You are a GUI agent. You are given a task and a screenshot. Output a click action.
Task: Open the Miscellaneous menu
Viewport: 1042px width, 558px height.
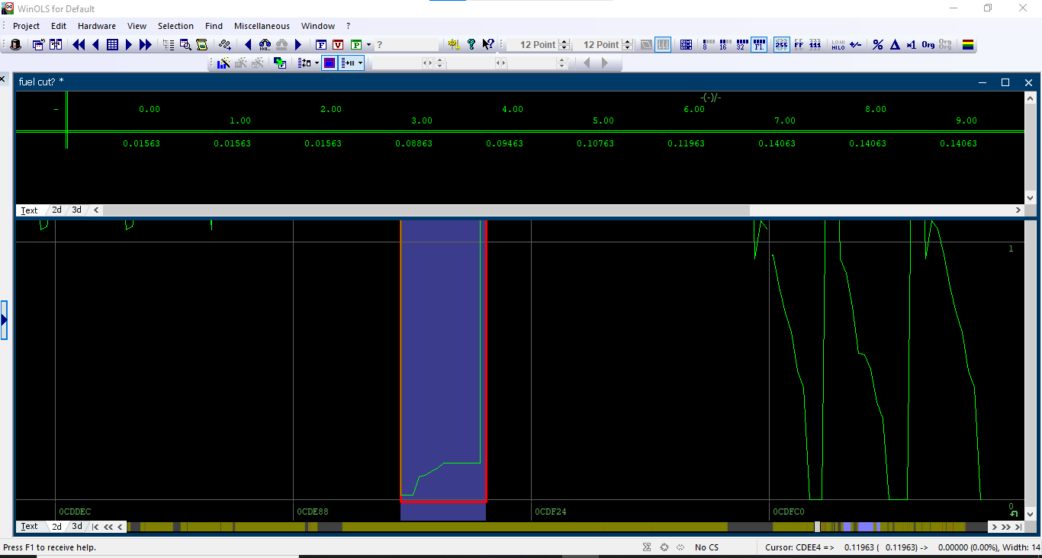coord(262,26)
